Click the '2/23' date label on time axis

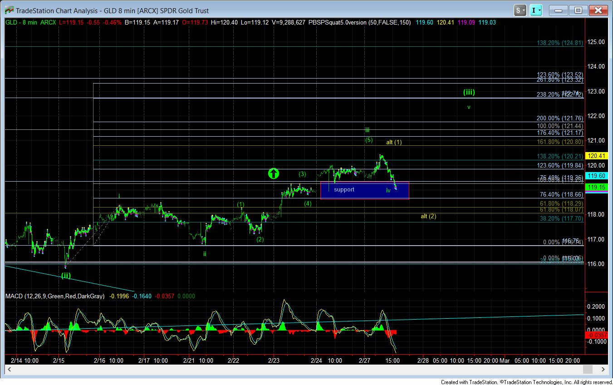[x=274, y=360]
